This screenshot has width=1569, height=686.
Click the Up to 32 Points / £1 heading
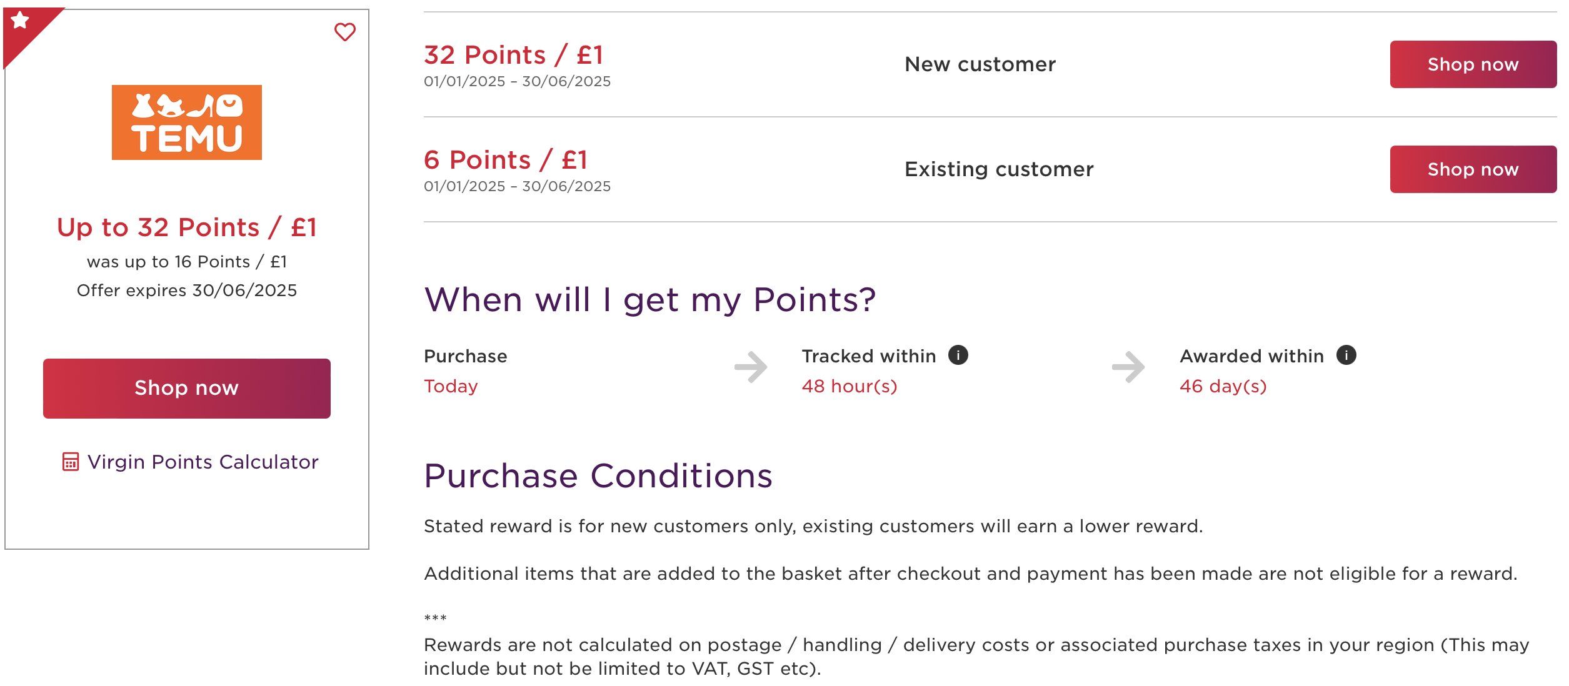(186, 227)
